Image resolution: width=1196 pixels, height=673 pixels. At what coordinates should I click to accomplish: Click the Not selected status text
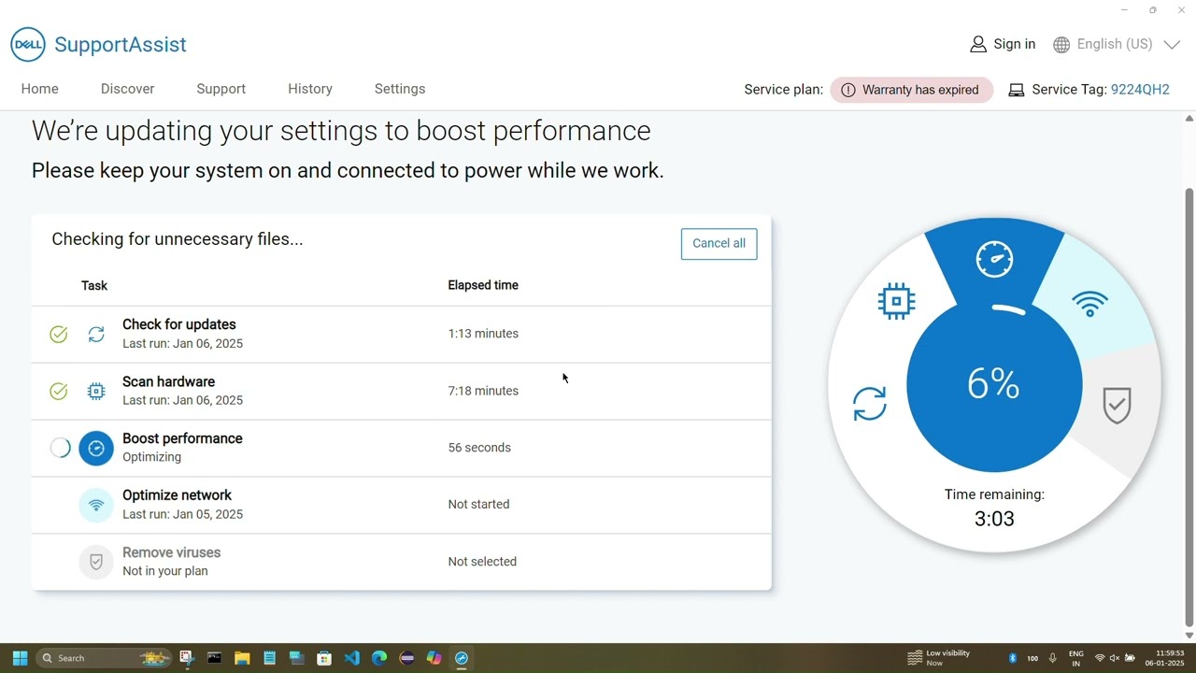click(482, 562)
